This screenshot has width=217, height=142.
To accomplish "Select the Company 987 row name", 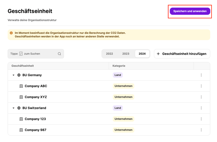I will pyautogui.click(x=35, y=130).
